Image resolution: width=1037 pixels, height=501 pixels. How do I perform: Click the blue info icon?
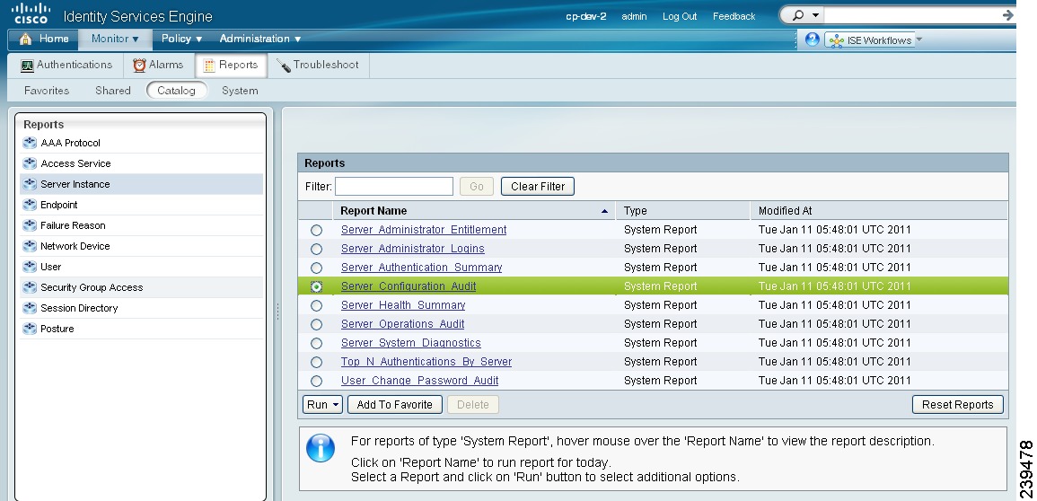click(321, 448)
